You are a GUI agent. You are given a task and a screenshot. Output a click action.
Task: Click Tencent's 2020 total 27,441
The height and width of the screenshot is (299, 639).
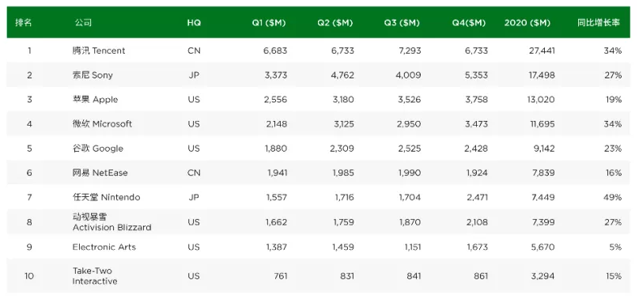(x=540, y=51)
